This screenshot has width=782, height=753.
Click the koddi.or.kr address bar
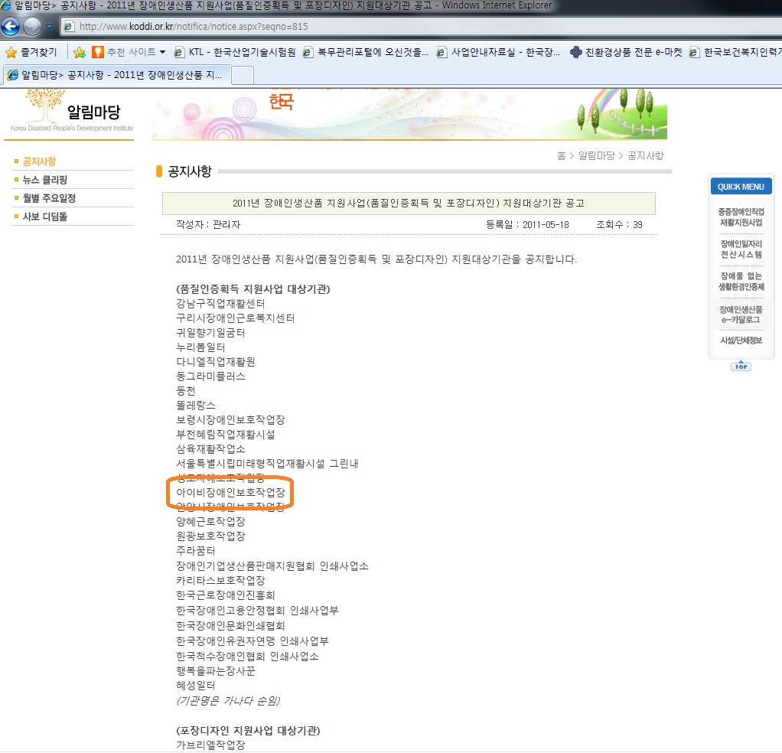coord(421,27)
